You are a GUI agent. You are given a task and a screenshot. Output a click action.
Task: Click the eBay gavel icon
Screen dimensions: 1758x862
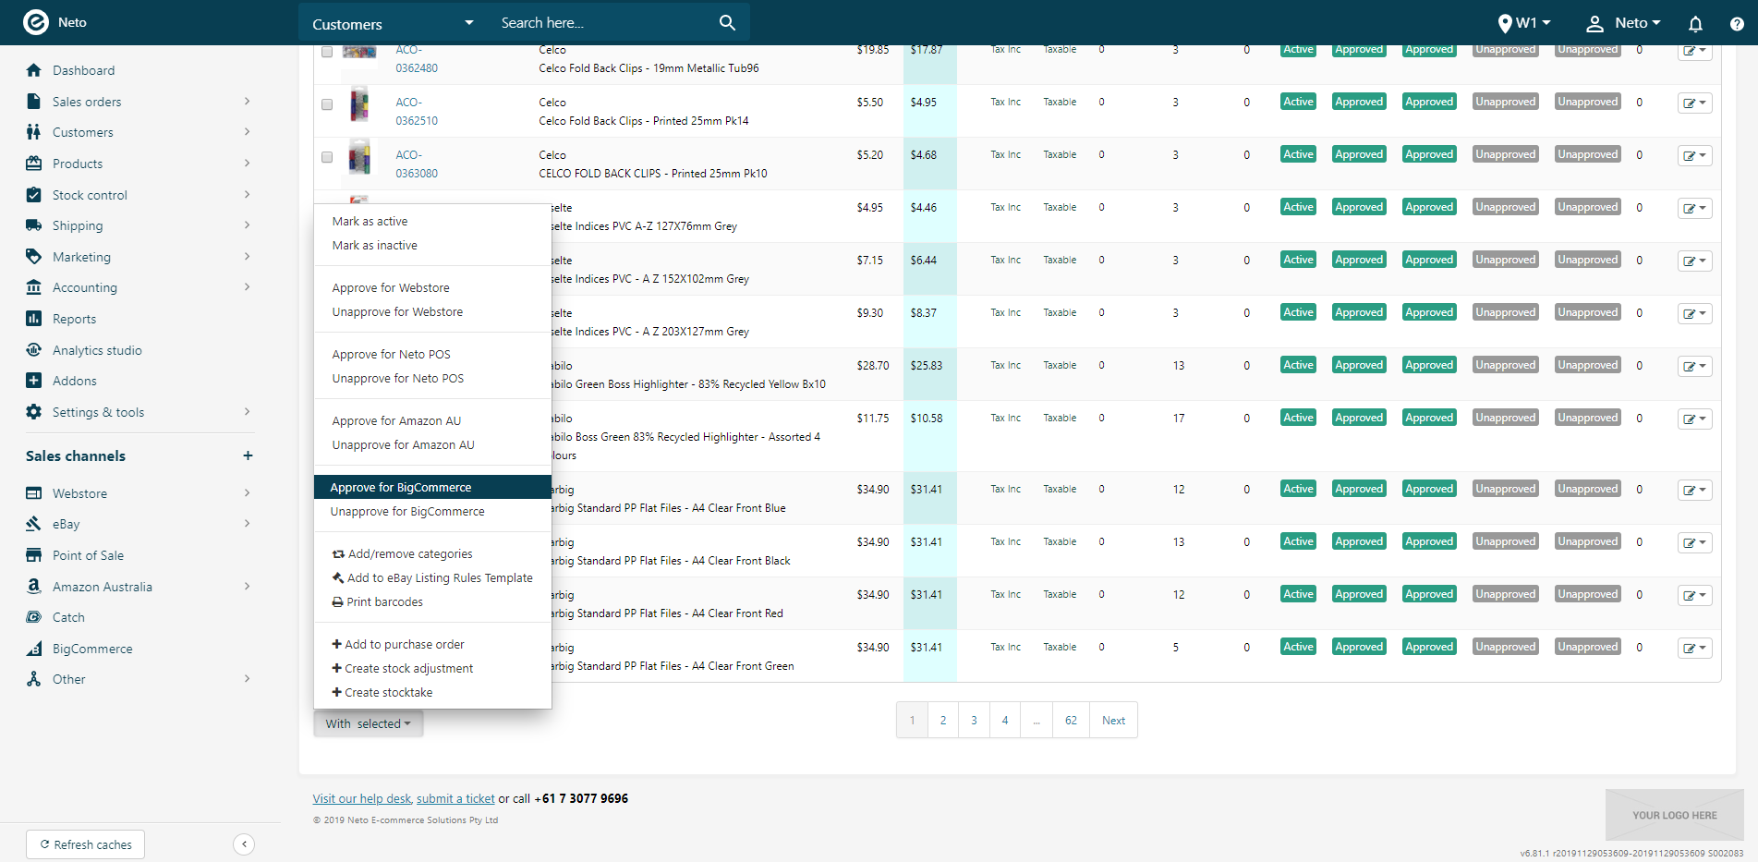pyautogui.click(x=34, y=524)
